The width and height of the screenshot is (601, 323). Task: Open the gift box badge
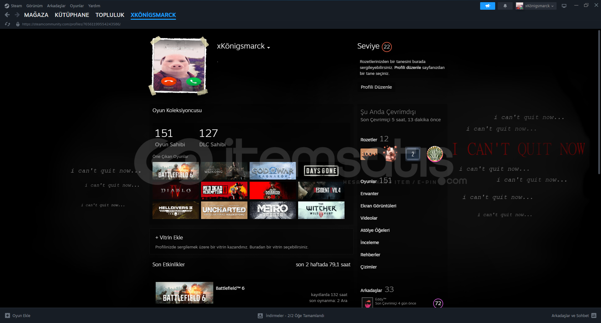[390, 154]
